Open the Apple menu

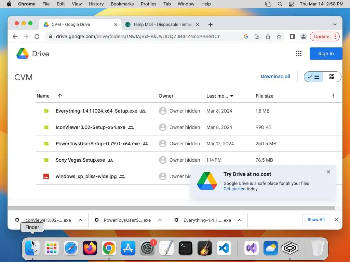pos(9,4)
